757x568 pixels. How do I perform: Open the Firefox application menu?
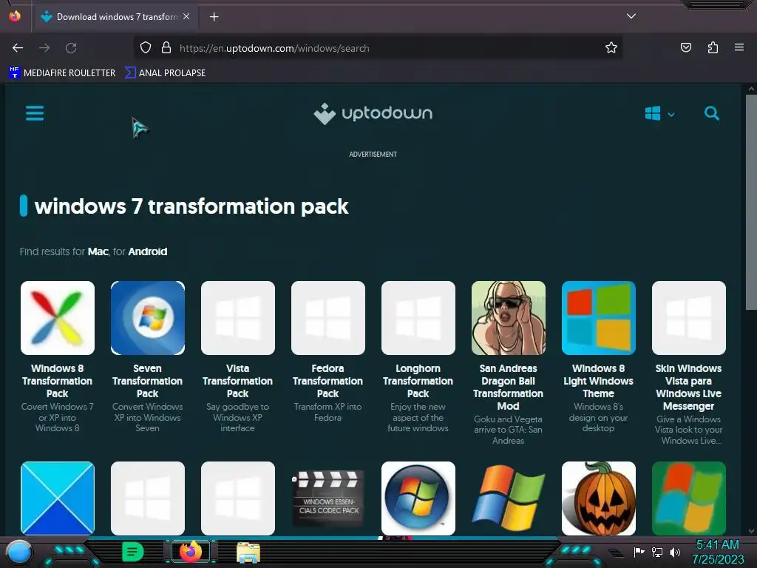click(x=739, y=48)
